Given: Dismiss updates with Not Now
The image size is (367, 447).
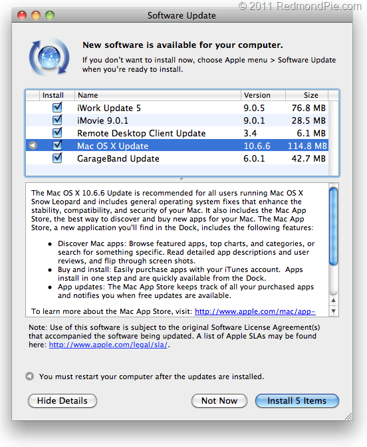Looking at the screenshot, I should (x=219, y=401).
